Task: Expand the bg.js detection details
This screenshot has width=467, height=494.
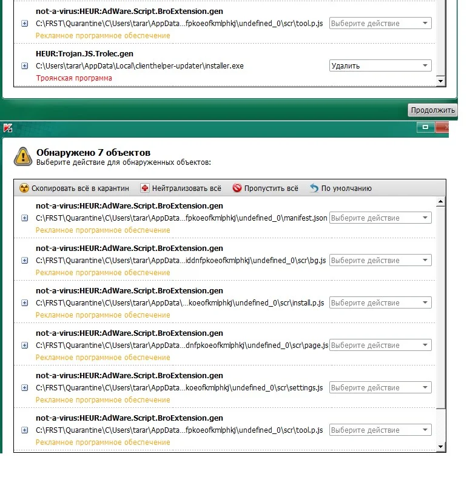Action: click(x=24, y=261)
